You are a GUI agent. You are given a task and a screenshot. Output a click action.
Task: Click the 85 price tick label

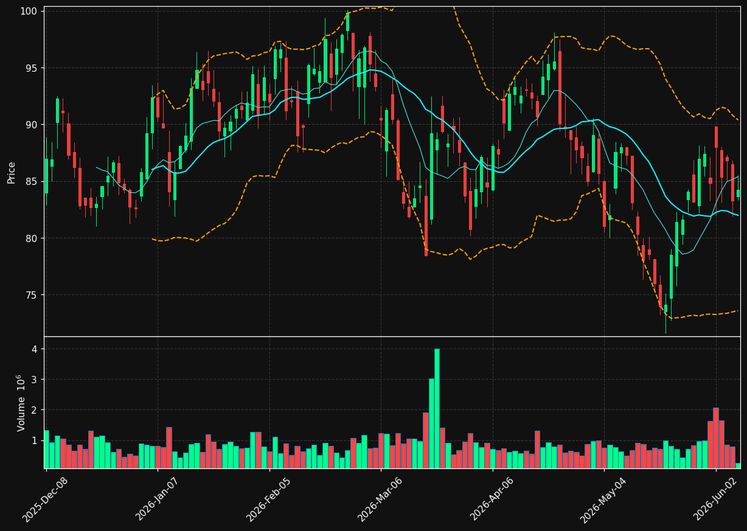pyautogui.click(x=32, y=181)
